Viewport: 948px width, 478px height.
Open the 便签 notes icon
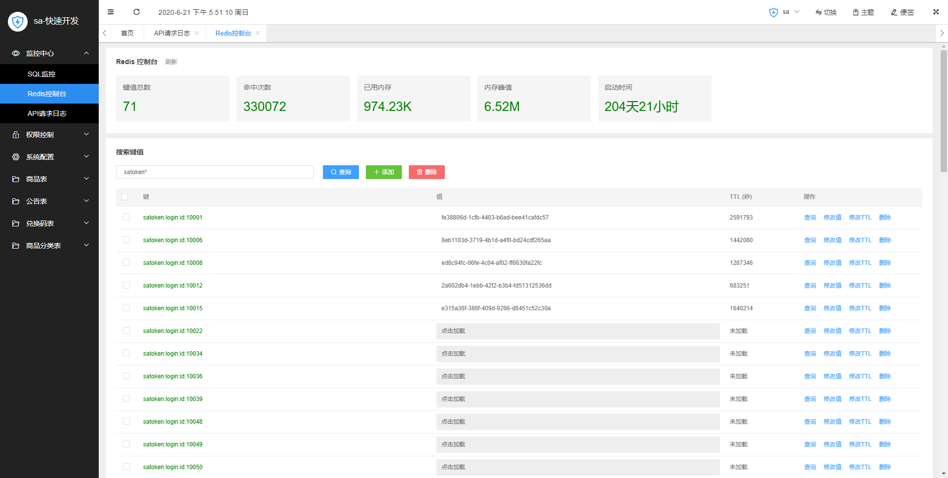click(902, 12)
